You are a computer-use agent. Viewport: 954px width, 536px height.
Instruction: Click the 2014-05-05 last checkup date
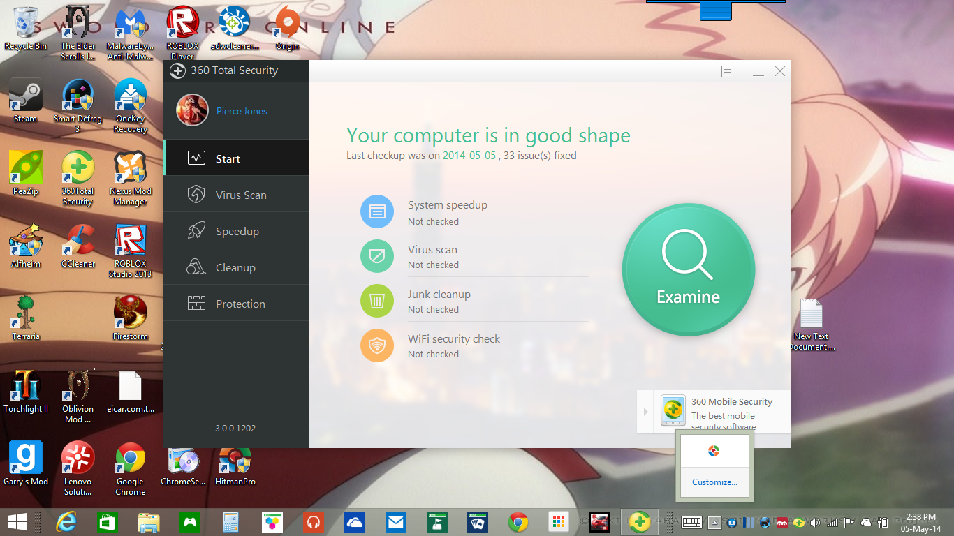469,156
